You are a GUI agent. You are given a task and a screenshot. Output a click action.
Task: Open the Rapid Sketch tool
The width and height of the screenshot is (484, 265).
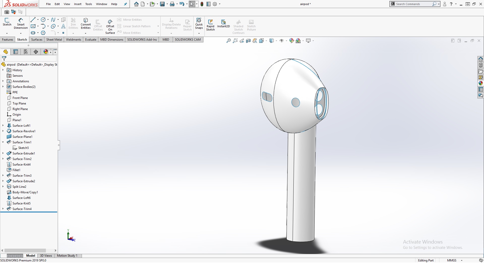(210, 25)
